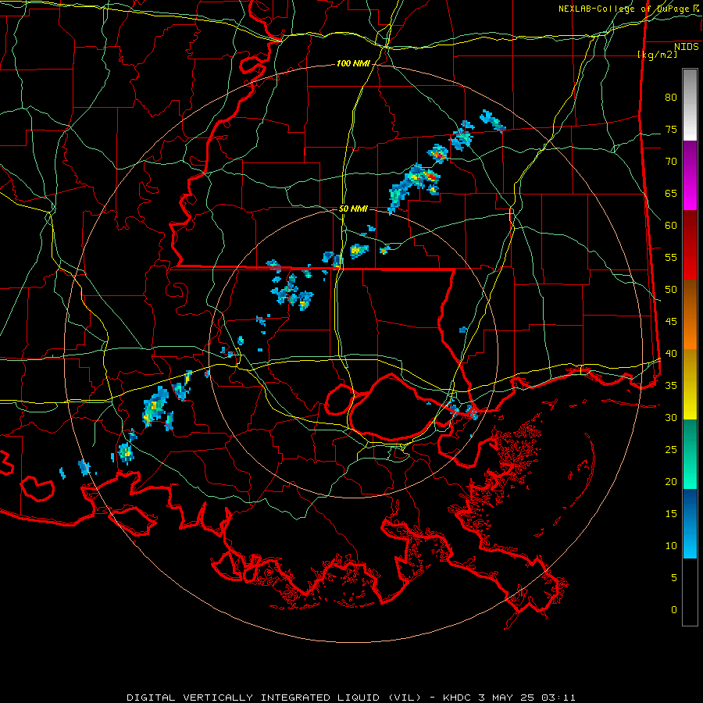Screen dimensions: 703x703
Task: Select the 40 value on the VIL scale
Action: 671,354
